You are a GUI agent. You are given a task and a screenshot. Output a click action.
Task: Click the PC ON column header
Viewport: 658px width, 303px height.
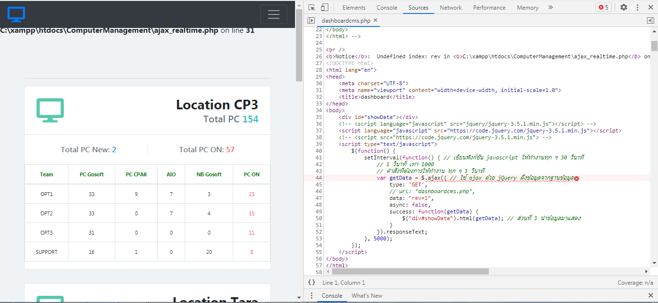click(x=252, y=174)
